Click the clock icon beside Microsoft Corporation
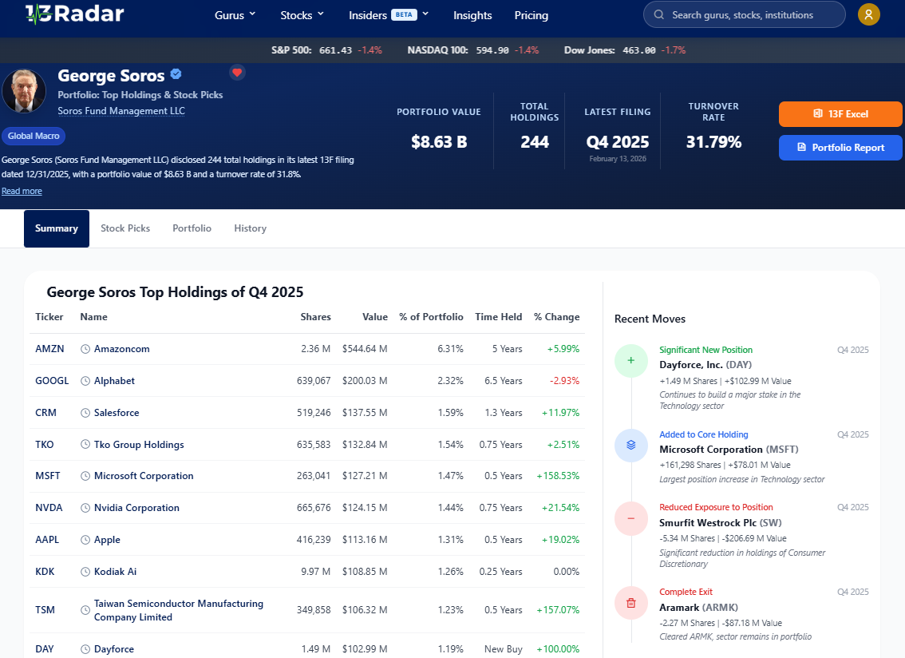The height and width of the screenshot is (658, 905). 85,476
